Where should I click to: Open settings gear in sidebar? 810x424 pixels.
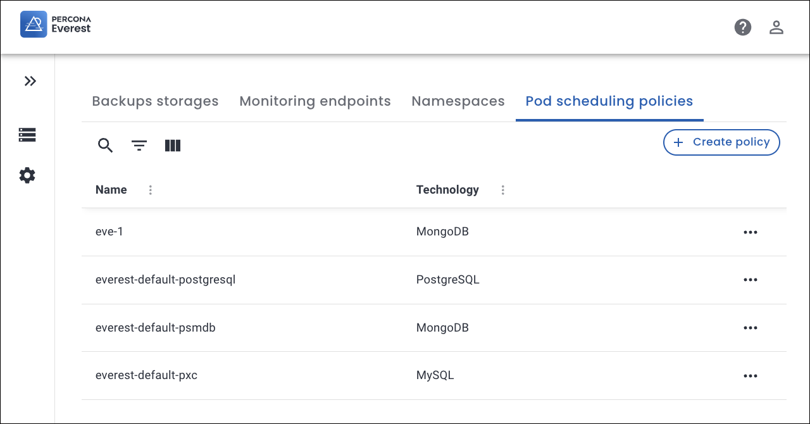(x=27, y=175)
